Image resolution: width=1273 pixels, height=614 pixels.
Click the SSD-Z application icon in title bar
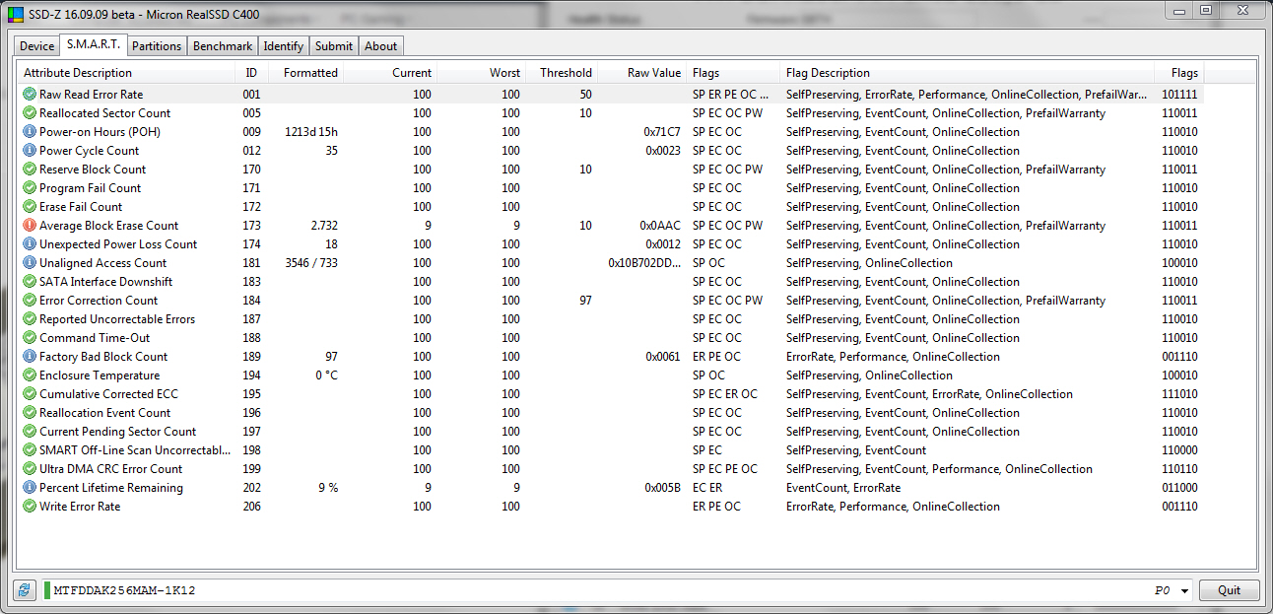pyautogui.click(x=16, y=15)
